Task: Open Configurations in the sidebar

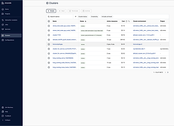Action: click(x=11, y=40)
